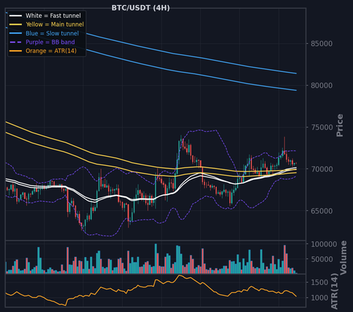353x312 pixels.
Task: Click the 'Volume' axis title
Action: (343, 258)
